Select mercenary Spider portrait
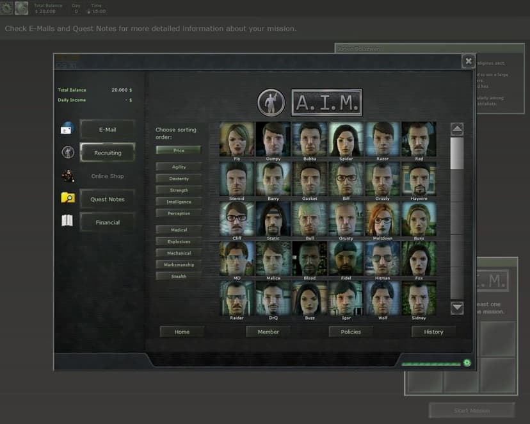Viewport: 530px width, 424px height. [x=346, y=139]
